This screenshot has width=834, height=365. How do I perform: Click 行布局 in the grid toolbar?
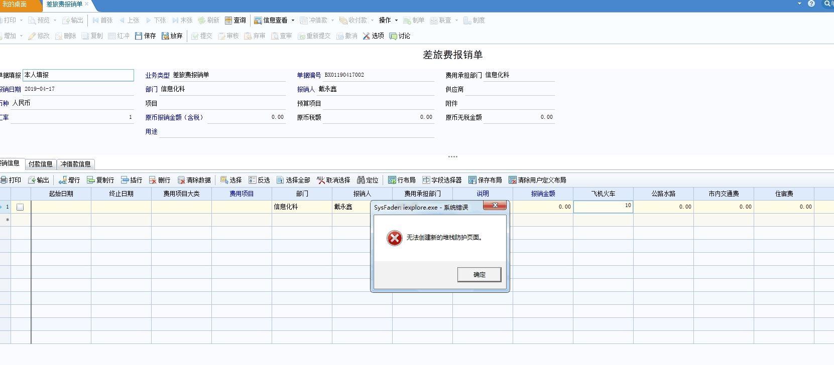click(x=402, y=180)
